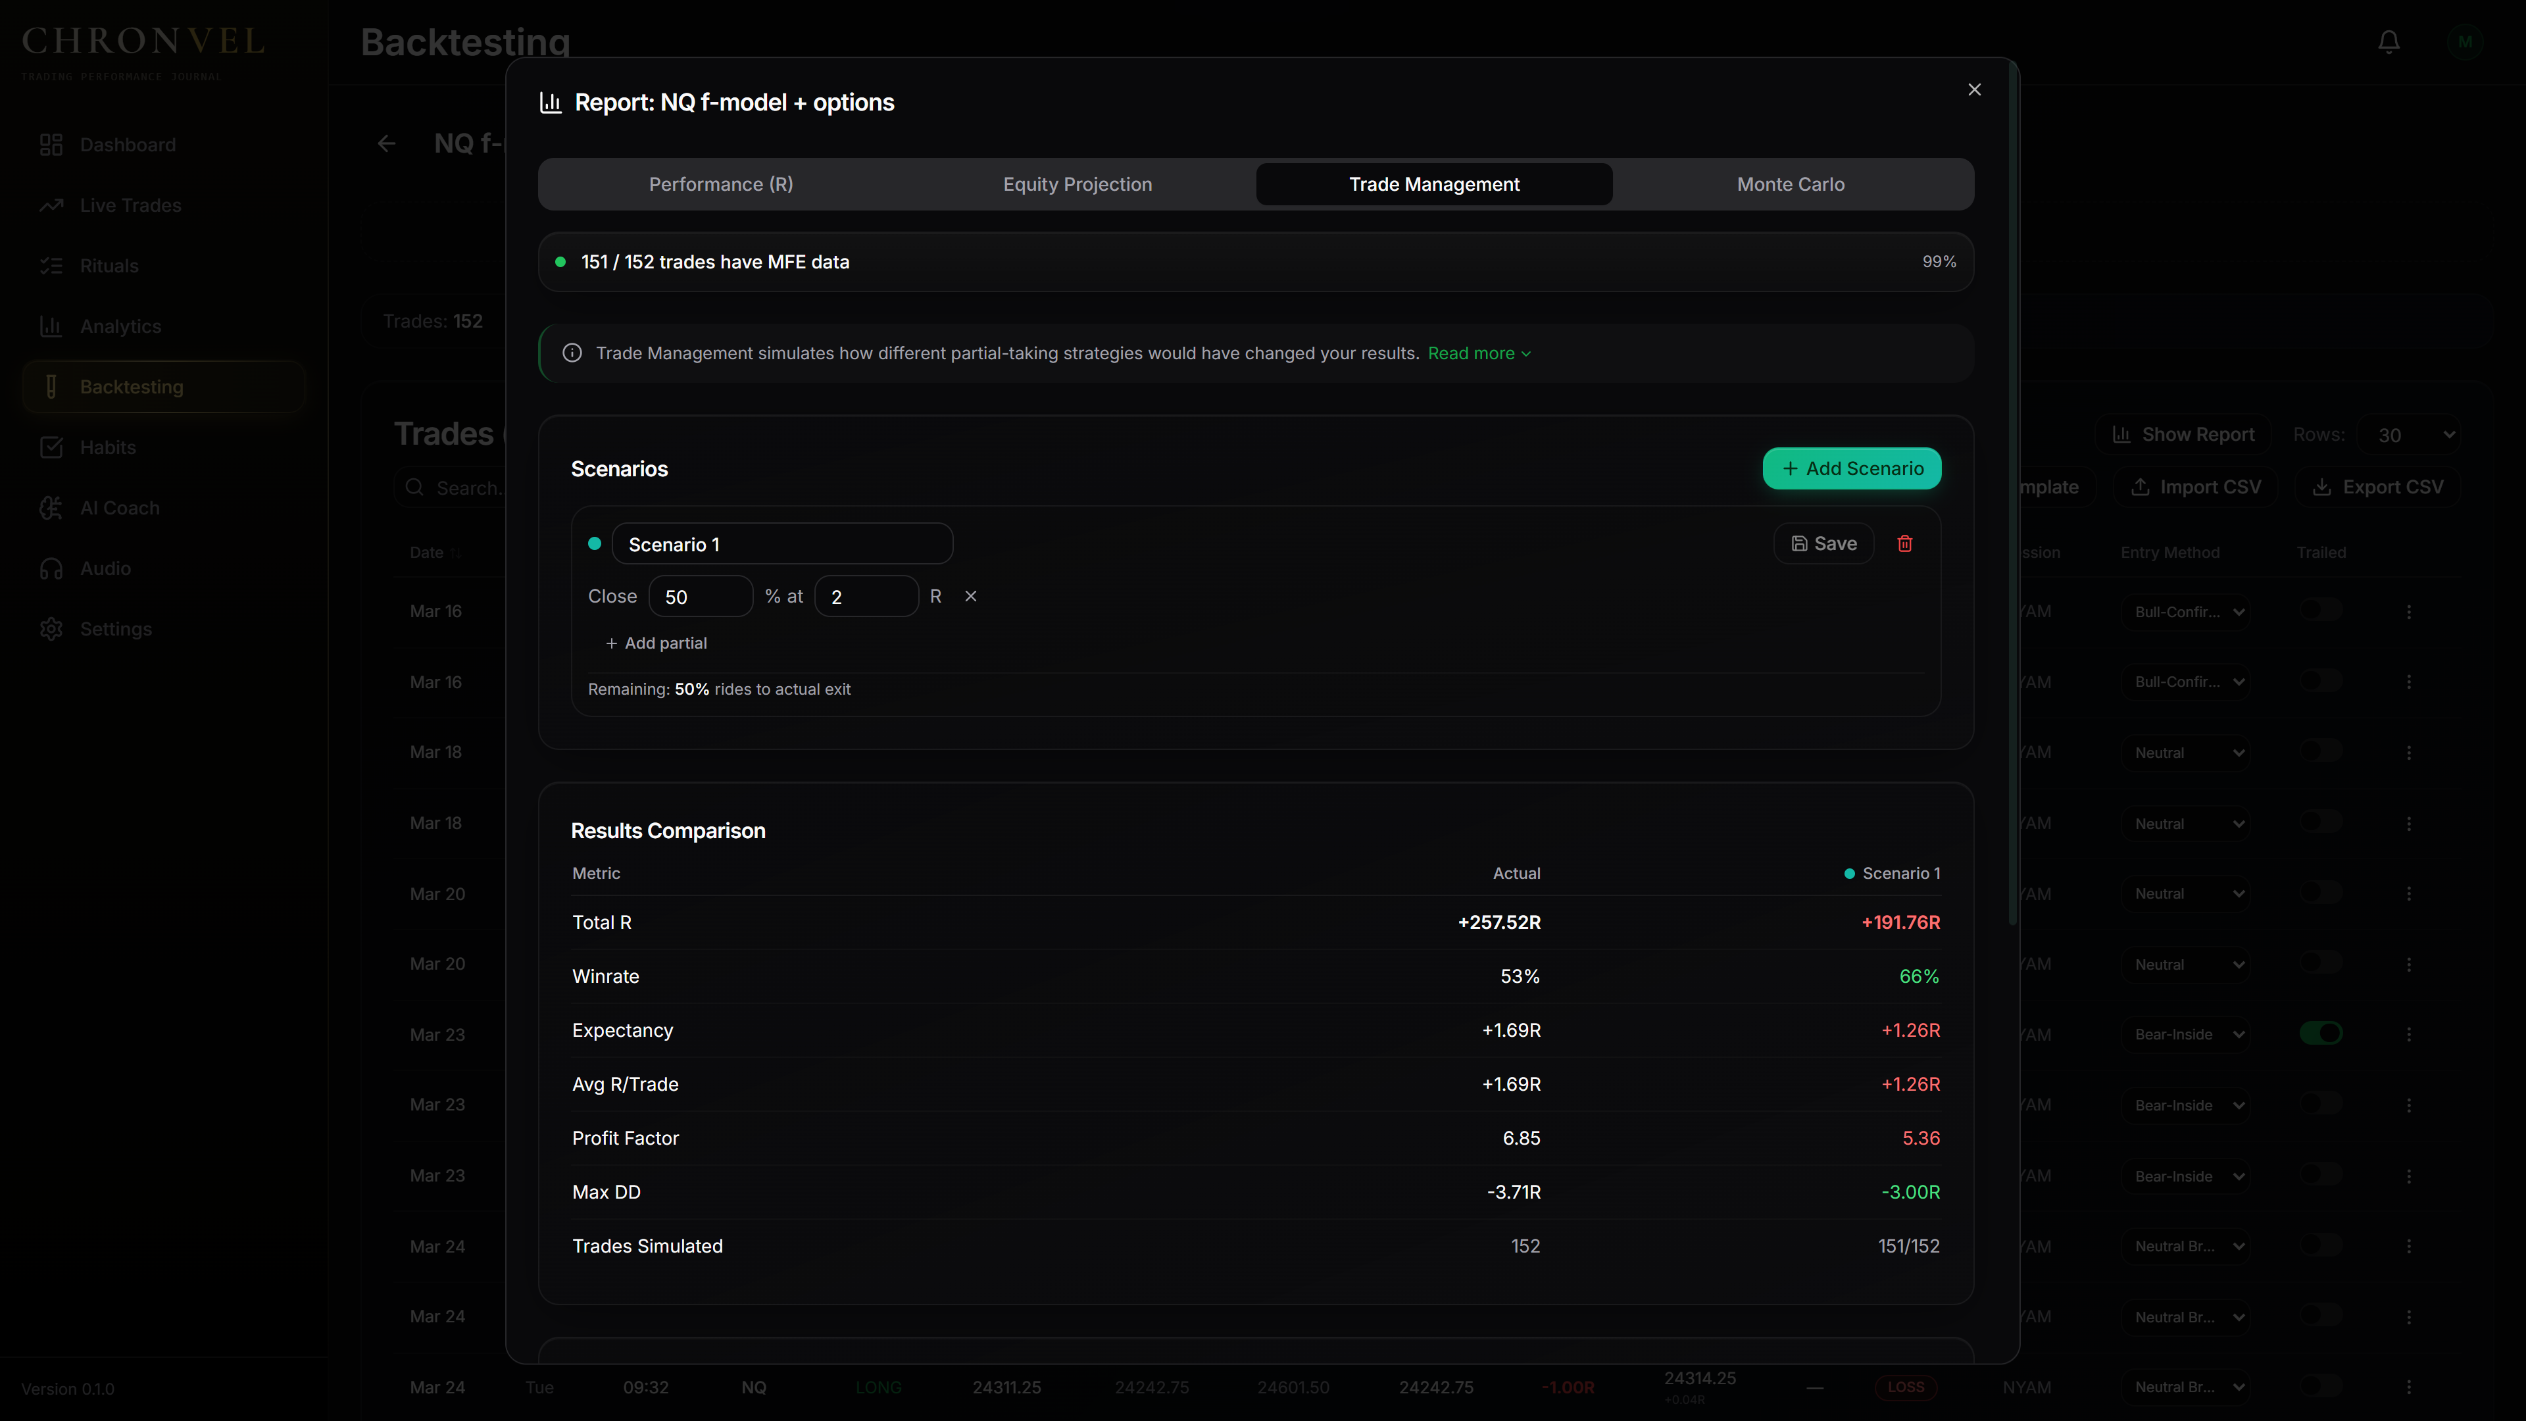Image resolution: width=2526 pixels, height=1421 pixels.
Task: Click the Add Scenario button
Action: 1851,469
